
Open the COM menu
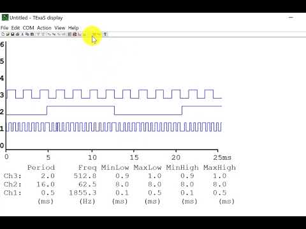(28, 28)
